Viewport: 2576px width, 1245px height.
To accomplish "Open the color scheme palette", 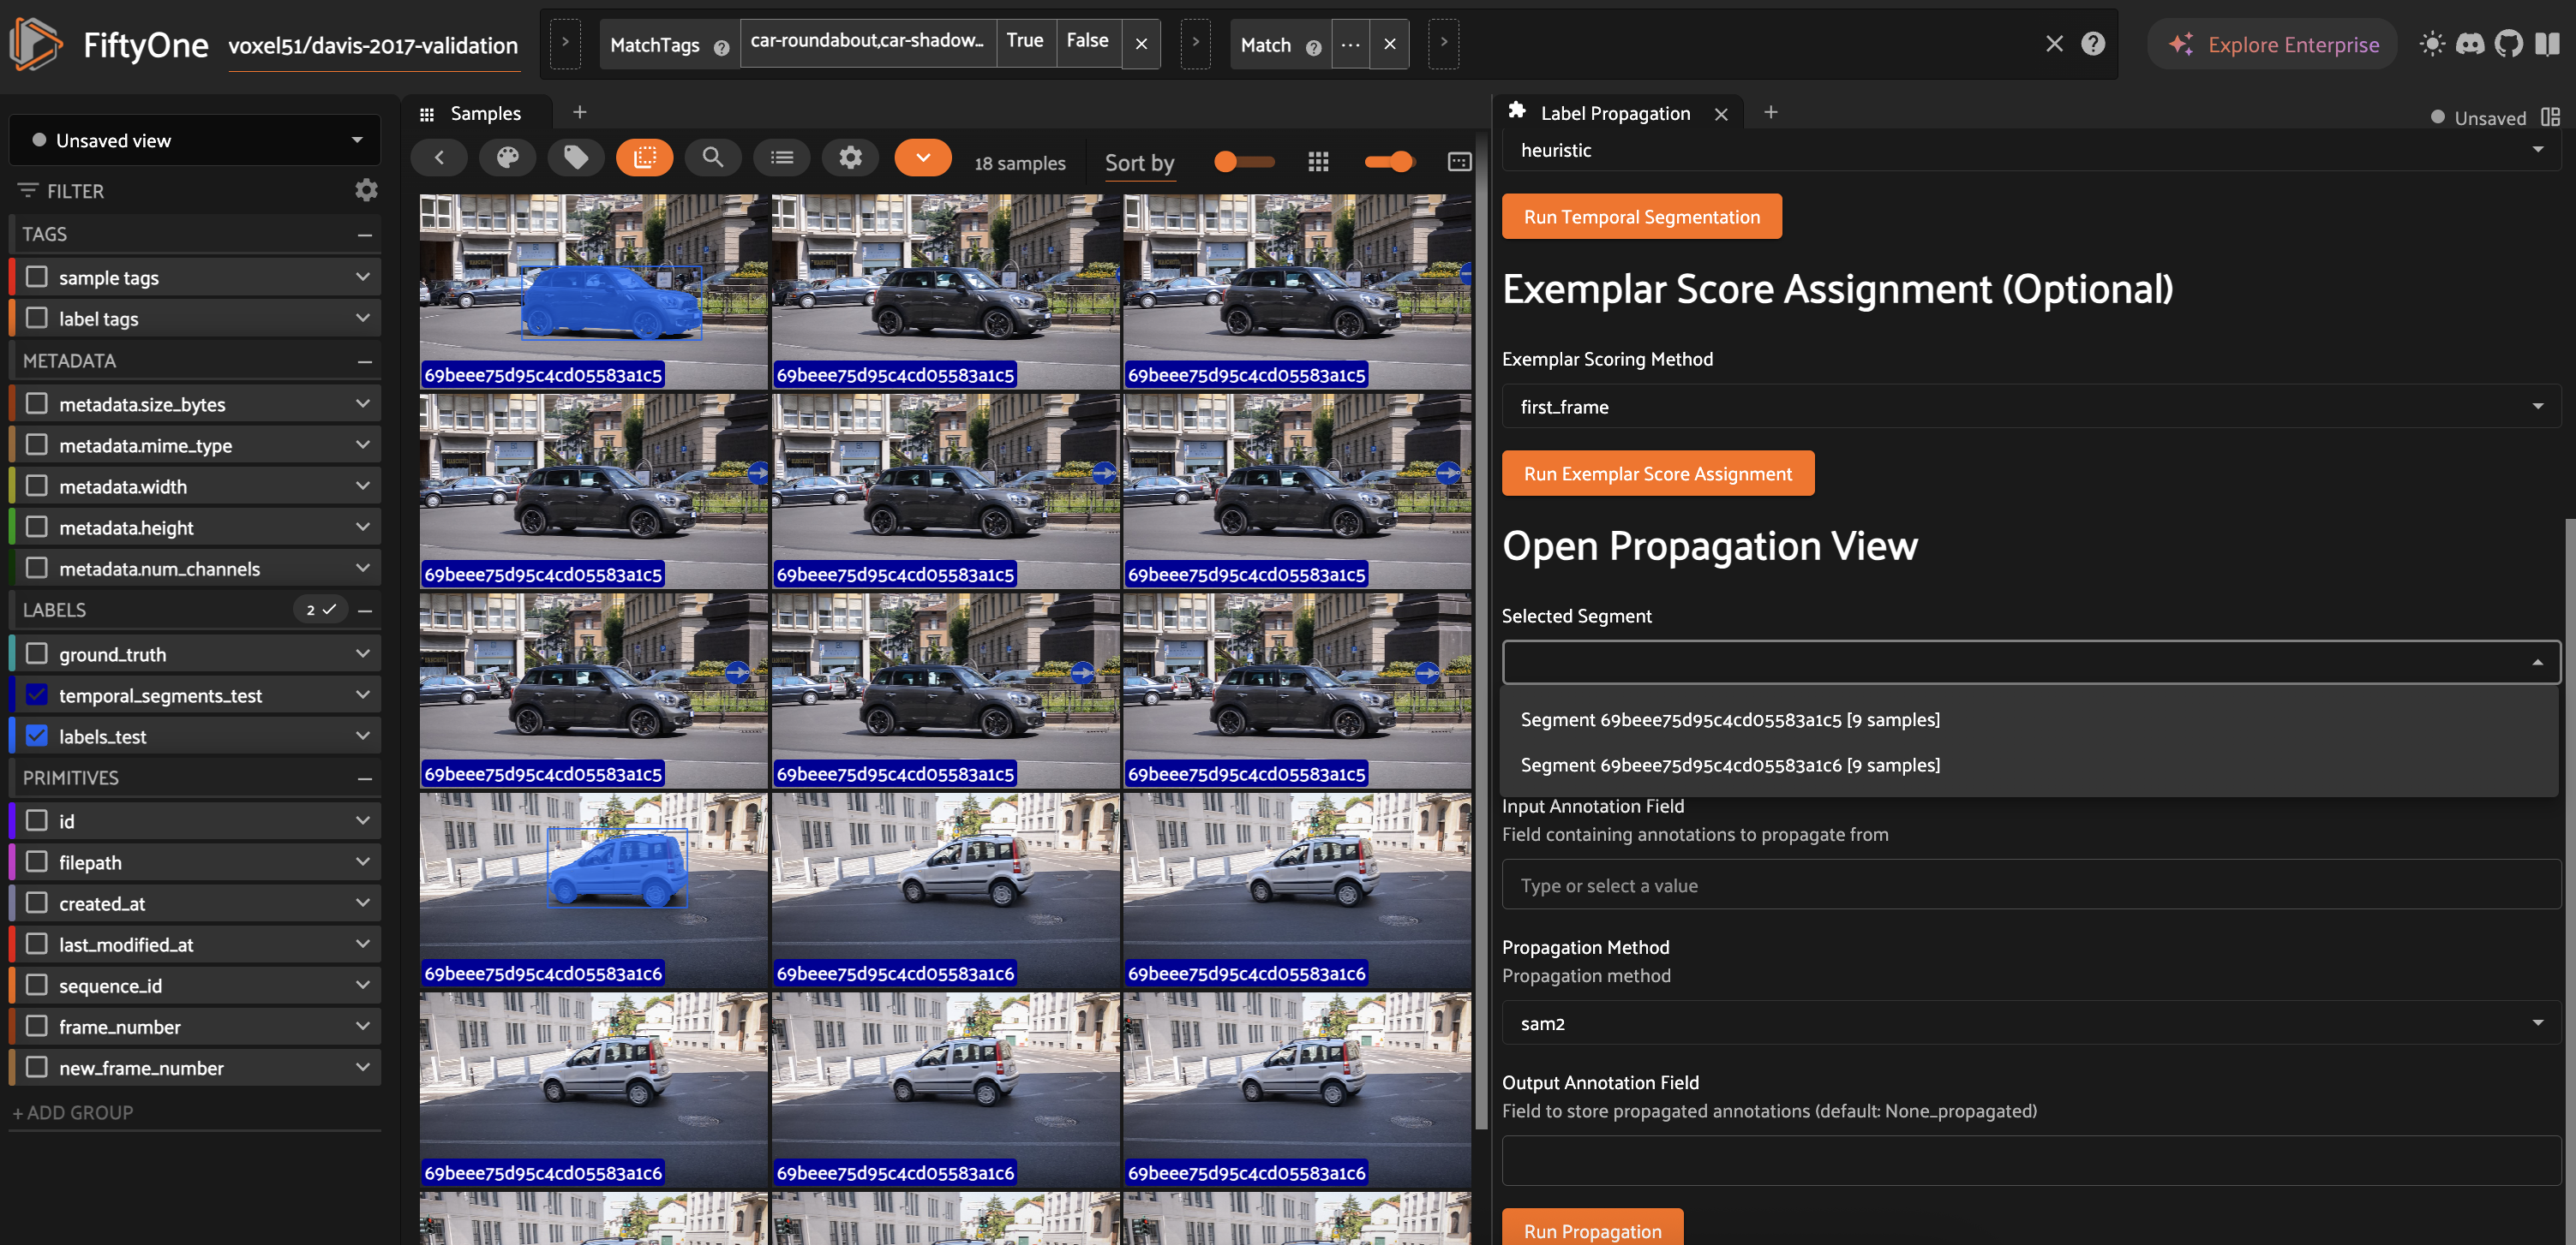I will click(508, 158).
